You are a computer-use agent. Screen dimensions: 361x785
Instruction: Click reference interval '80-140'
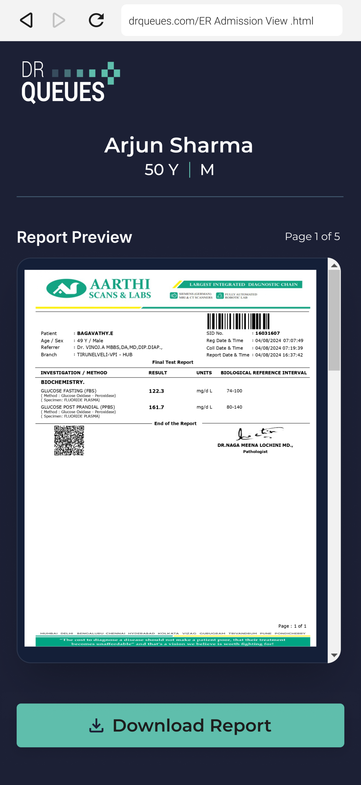pyautogui.click(x=234, y=407)
